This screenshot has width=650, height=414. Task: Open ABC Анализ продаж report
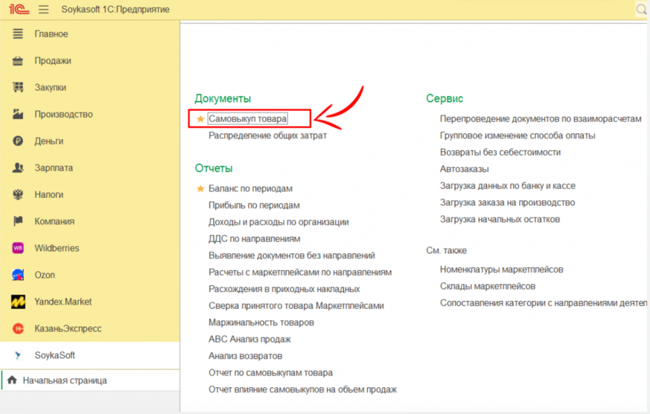tap(249, 339)
